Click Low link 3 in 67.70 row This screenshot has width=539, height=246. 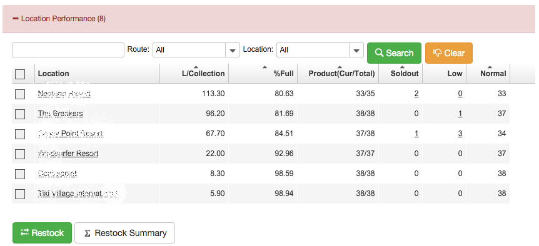click(460, 134)
